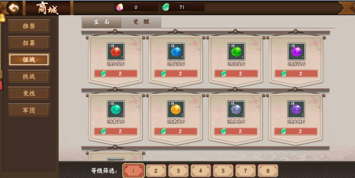The height and width of the screenshot is (178, 355).
Task: Select the level-1 blue gem icon
Action: click(x=176, y=51)
